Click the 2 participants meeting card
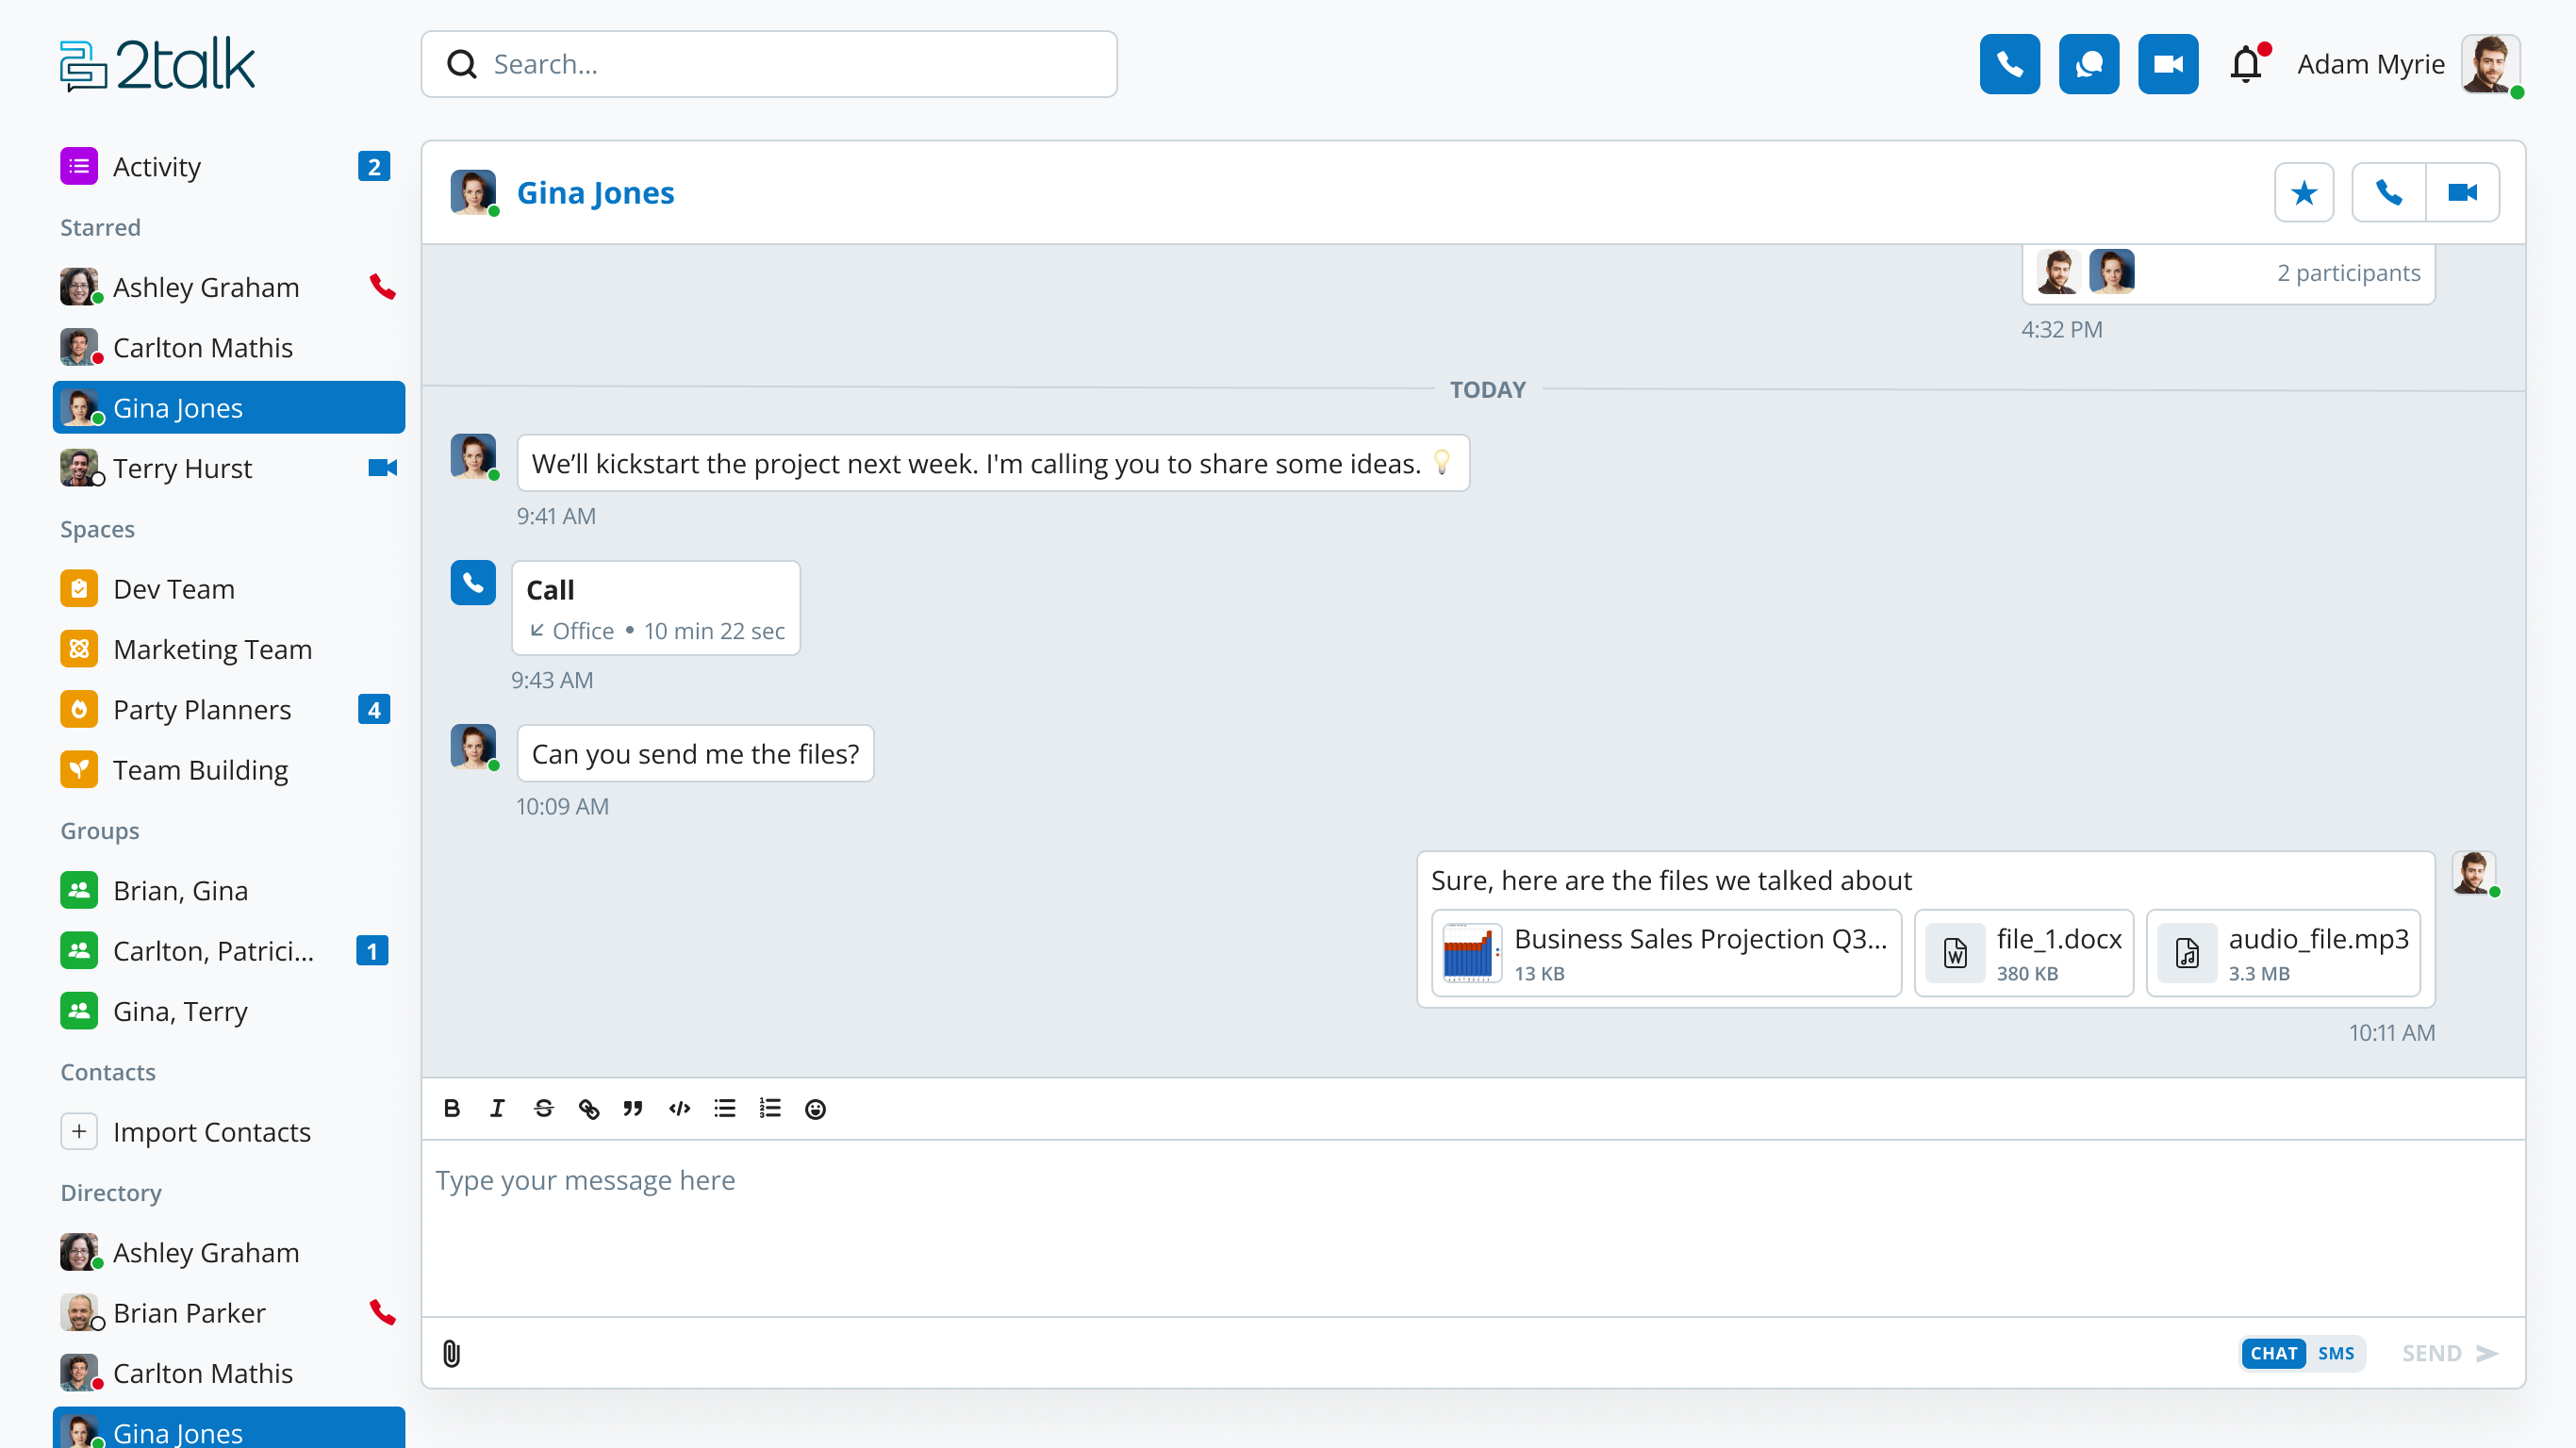The width and height of the screenshot is (2576, 1448). point(2228,273)
